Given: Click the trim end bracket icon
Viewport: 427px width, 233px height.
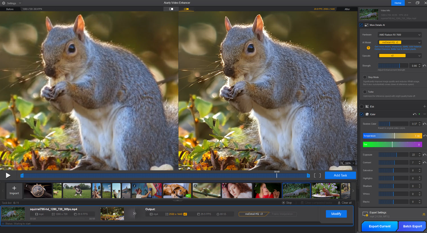Looking at the screenshot, I should point(320,175).
